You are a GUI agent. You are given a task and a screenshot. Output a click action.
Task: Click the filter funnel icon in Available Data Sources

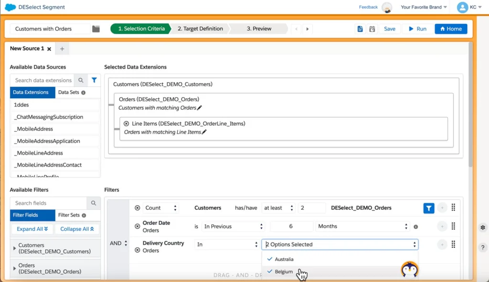tap(94, 80)
